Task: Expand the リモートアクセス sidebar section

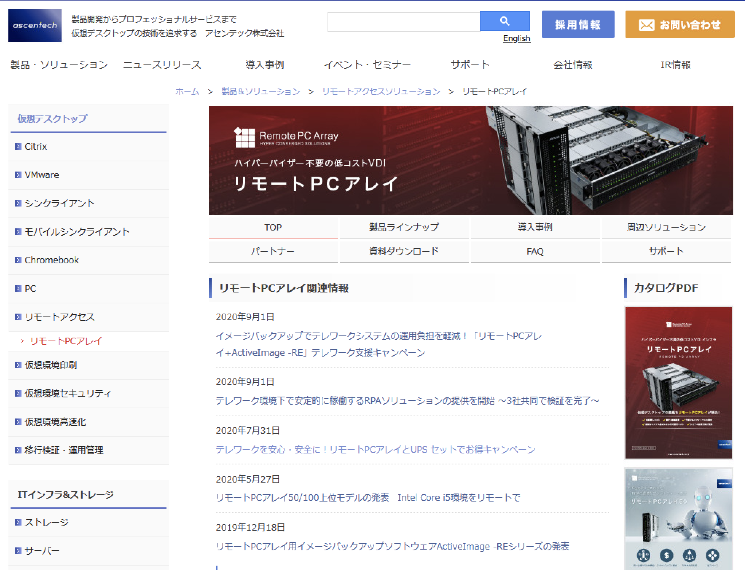Action: click(x=17, y=317)
